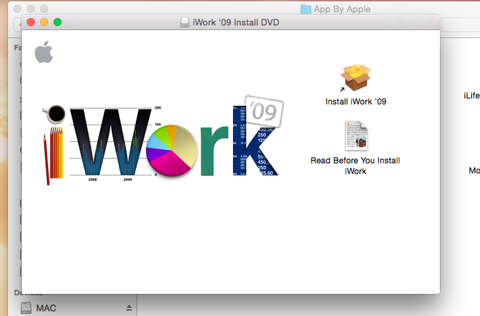Screen dimensions: 480x316
Task: Click the MAC device name in sidebar
Action: coord(46,308)
